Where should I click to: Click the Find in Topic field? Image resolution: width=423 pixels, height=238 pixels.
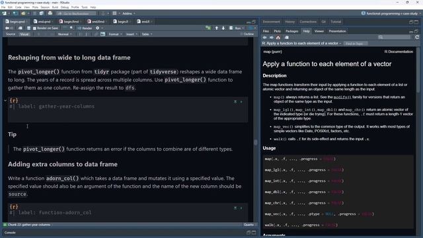[356, 44]
